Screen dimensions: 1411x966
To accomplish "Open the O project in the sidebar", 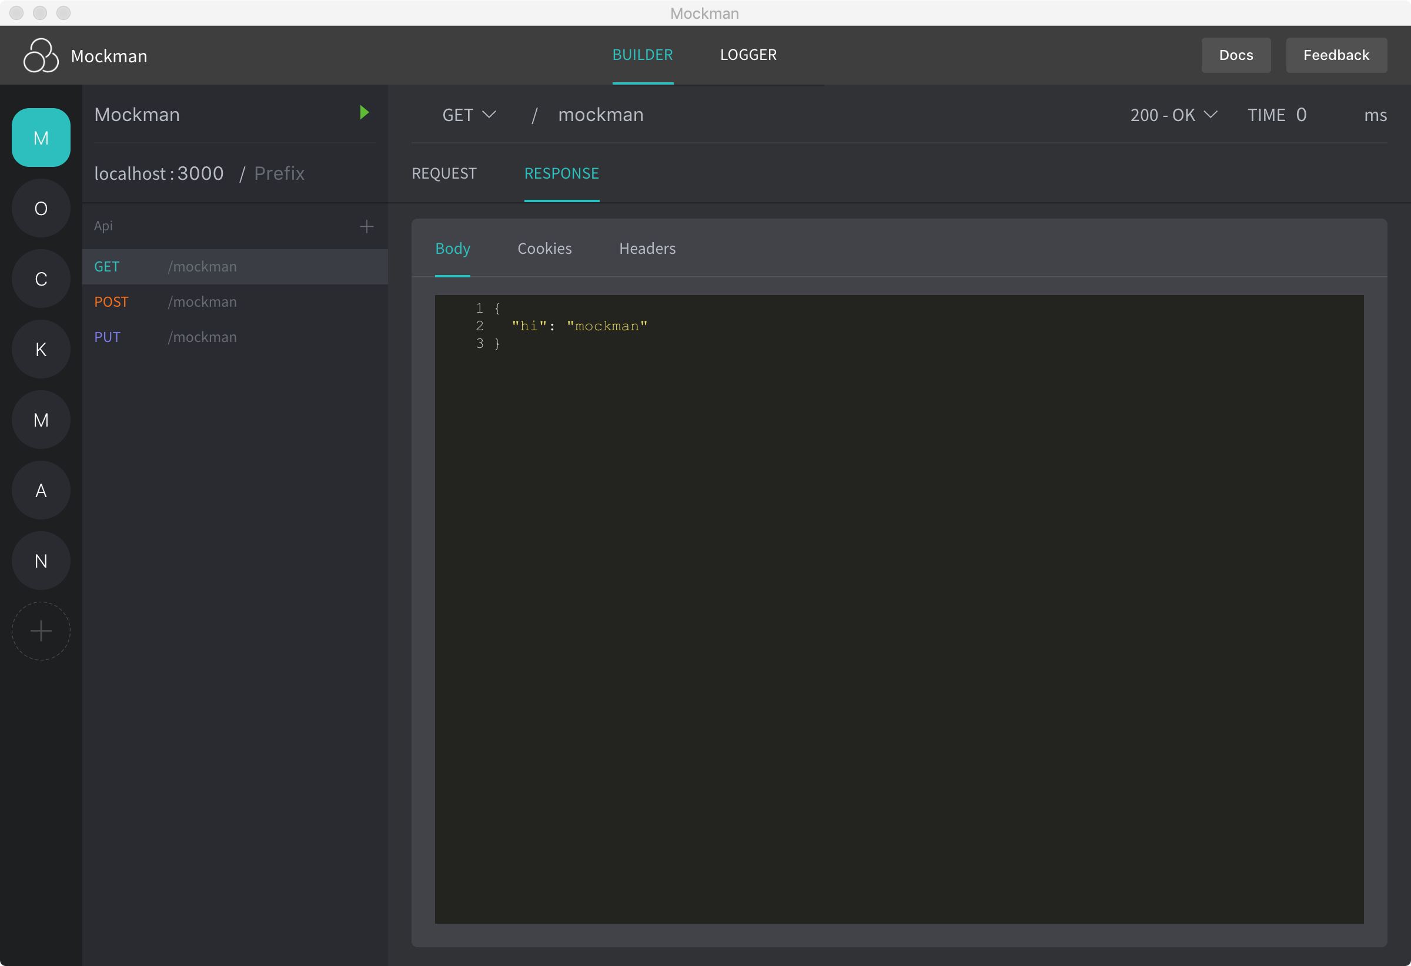I will point(41,208).
